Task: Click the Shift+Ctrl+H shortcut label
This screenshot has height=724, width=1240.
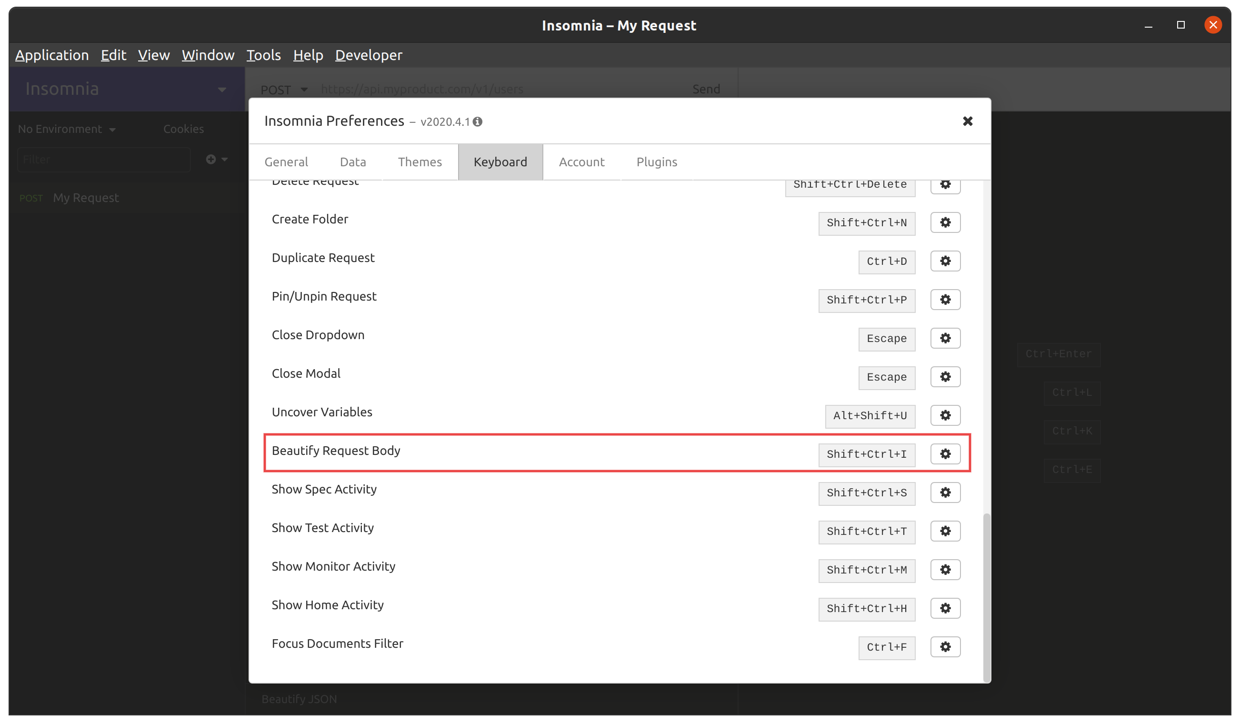Action: coord(867,609)
